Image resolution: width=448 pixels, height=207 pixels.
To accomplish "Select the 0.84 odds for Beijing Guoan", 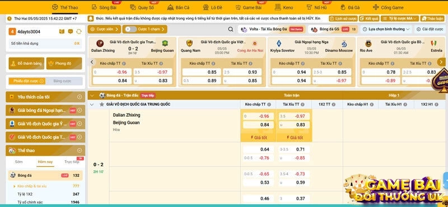I will pos(258,125).
